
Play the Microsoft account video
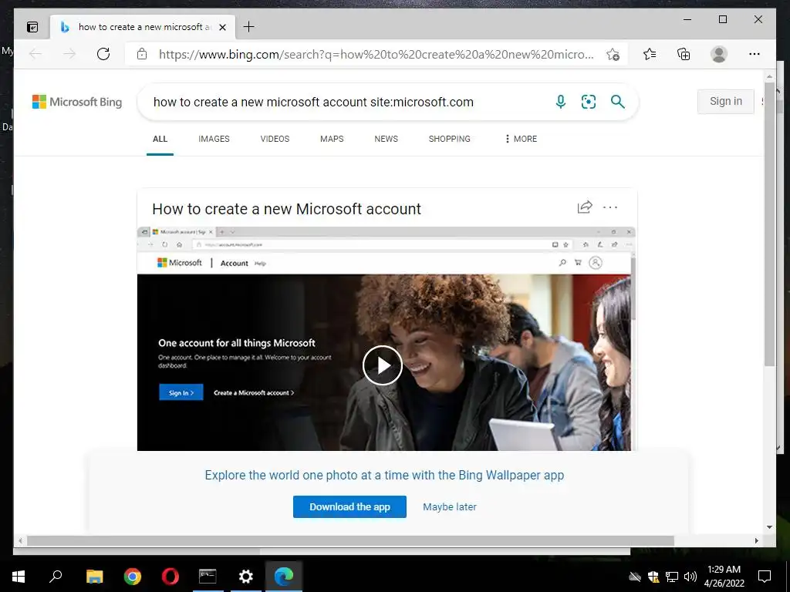tap(383, 365)
